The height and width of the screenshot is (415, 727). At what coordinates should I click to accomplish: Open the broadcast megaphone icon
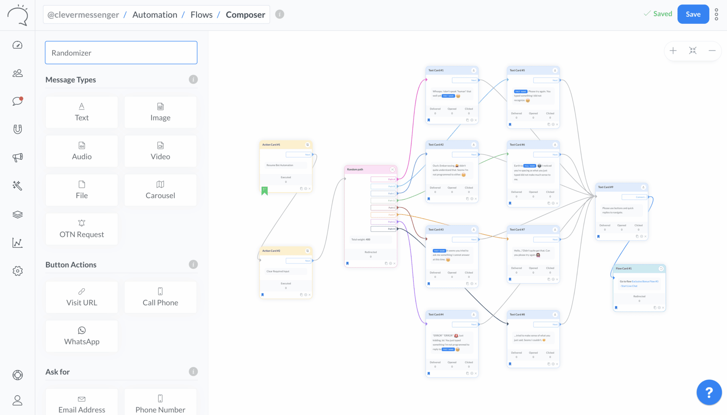[x=17, y=157]
